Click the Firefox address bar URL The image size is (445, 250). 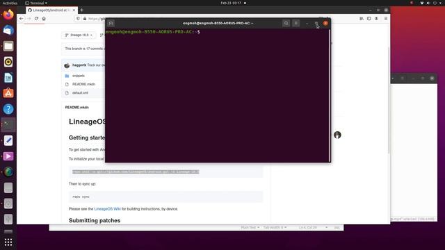coord(97,19)
